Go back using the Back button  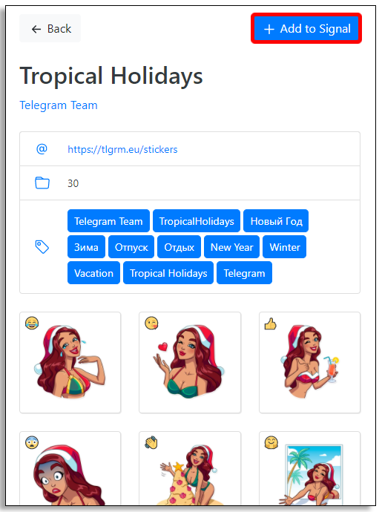pyautogui.click(x=50, y=28)
